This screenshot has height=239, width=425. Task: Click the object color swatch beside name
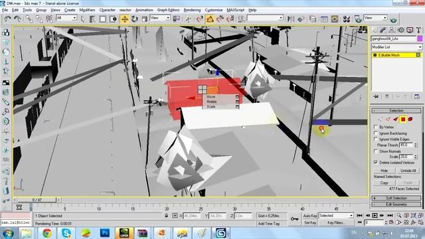point(420,39)
